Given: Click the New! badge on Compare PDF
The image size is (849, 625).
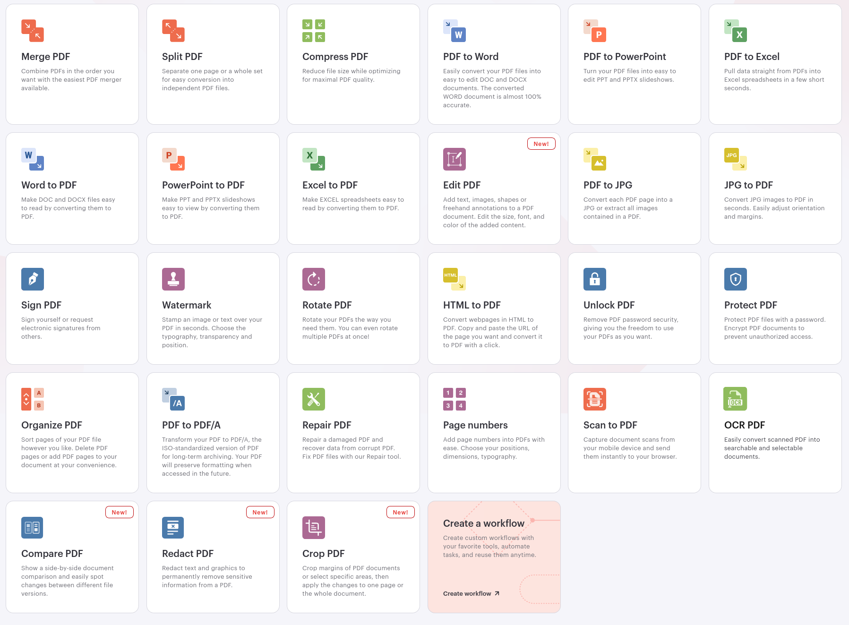Looking at the screenshot, I should (120, 512).
